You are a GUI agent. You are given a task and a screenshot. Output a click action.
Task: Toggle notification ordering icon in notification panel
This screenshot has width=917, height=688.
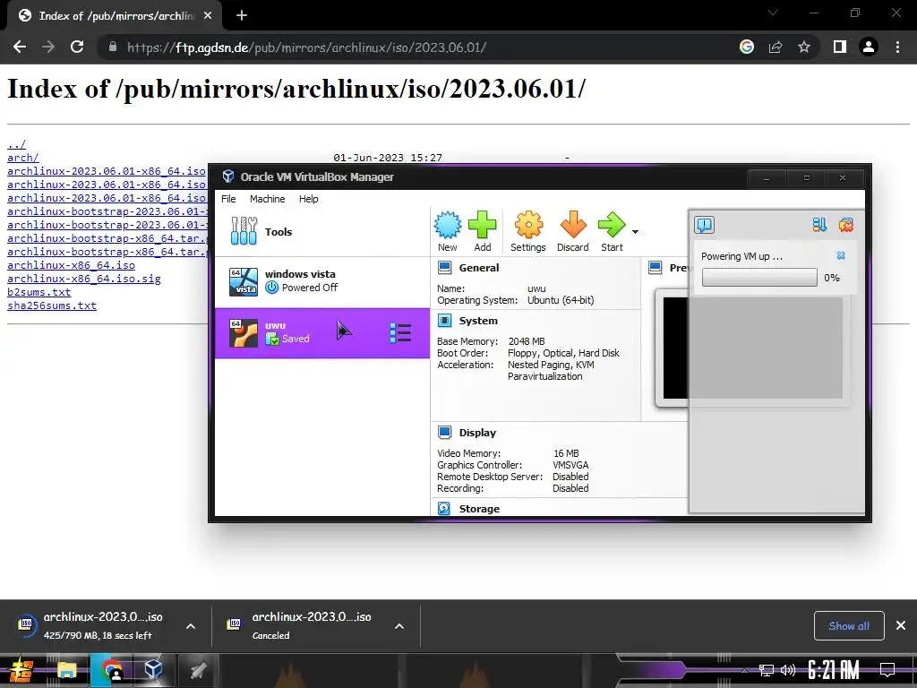pyautogui.click(x=819, y=225)
